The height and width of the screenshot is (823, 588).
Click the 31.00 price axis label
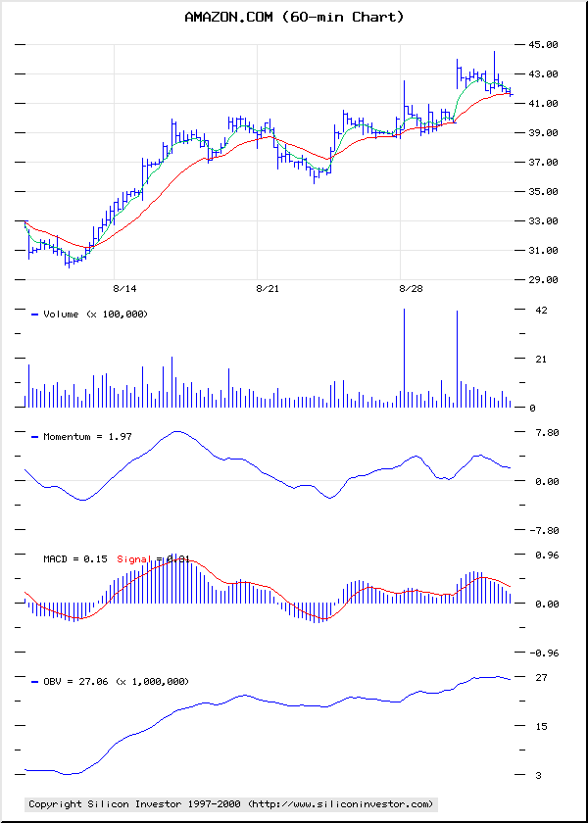[x=543, y=251]
